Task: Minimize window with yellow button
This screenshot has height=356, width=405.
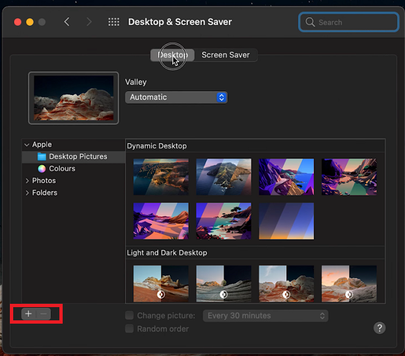Action: tap(30, 22)
